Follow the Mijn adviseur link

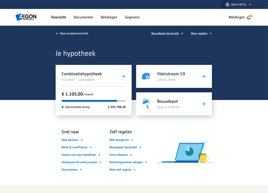click(70, 140)
